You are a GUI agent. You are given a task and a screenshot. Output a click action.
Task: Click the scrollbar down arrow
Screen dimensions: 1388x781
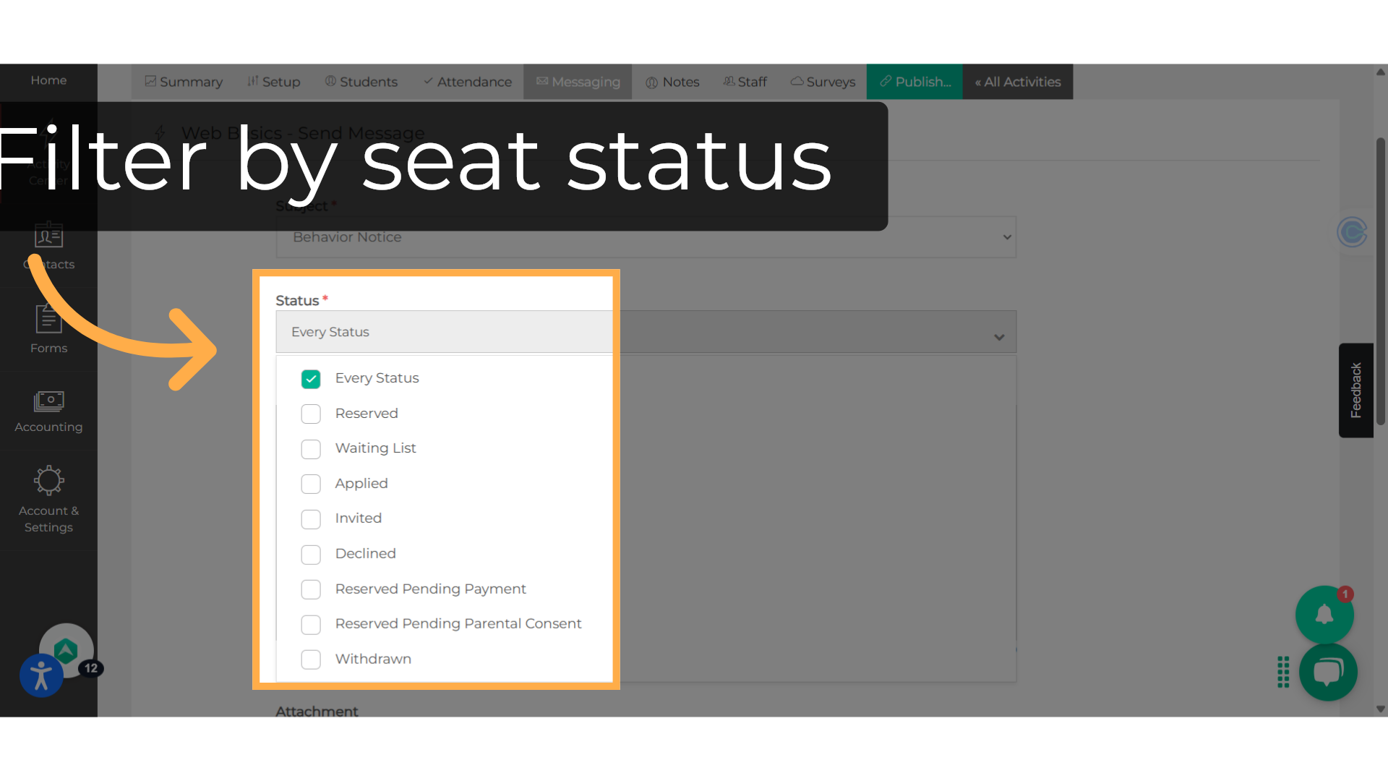pos(1381,709)
